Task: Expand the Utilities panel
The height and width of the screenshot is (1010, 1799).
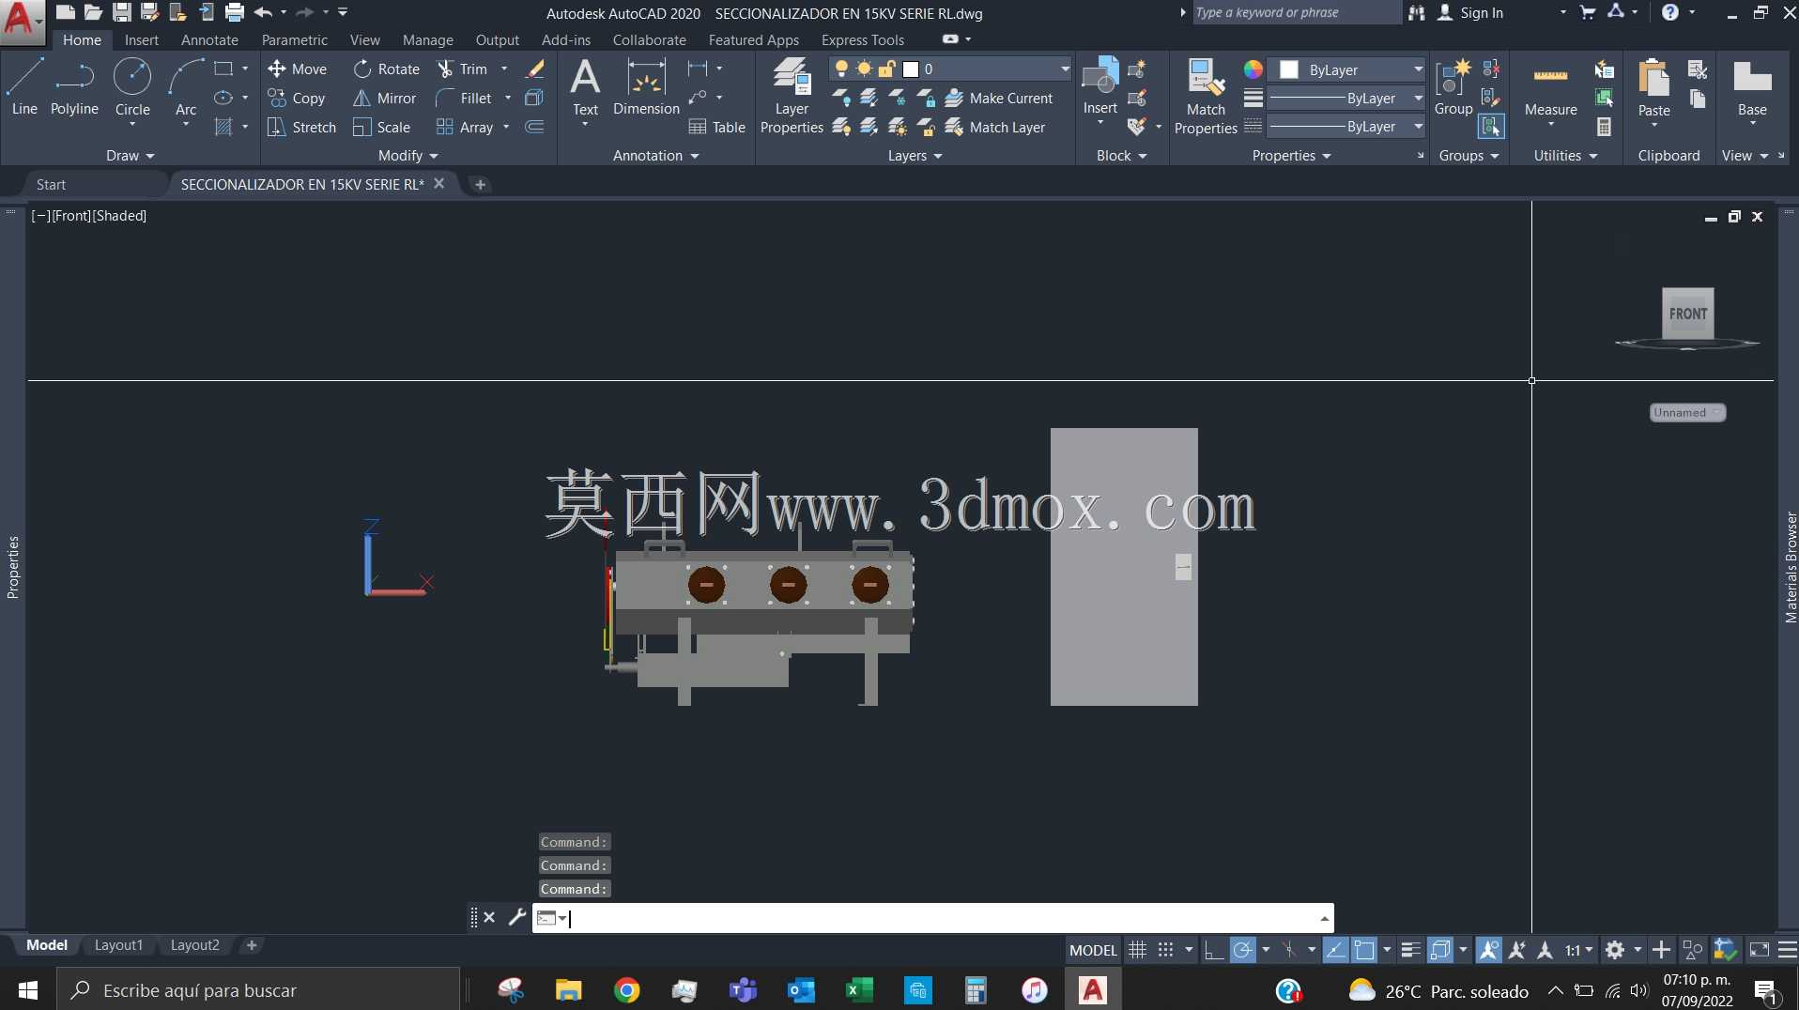Action: coord(1565,156)
